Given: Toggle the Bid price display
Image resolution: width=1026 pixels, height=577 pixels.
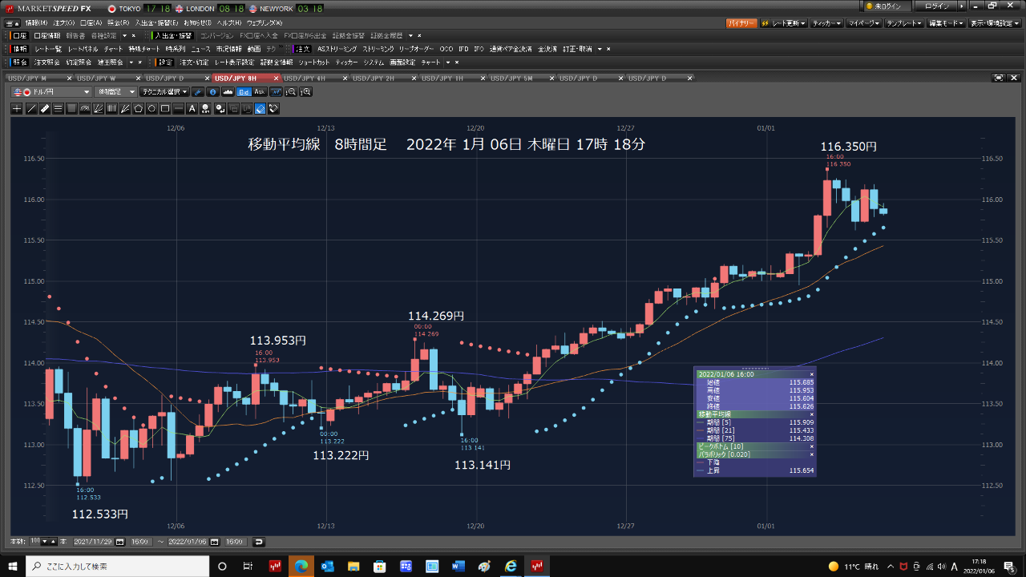Looking at the screenshot, I should (x=244, y=92).
